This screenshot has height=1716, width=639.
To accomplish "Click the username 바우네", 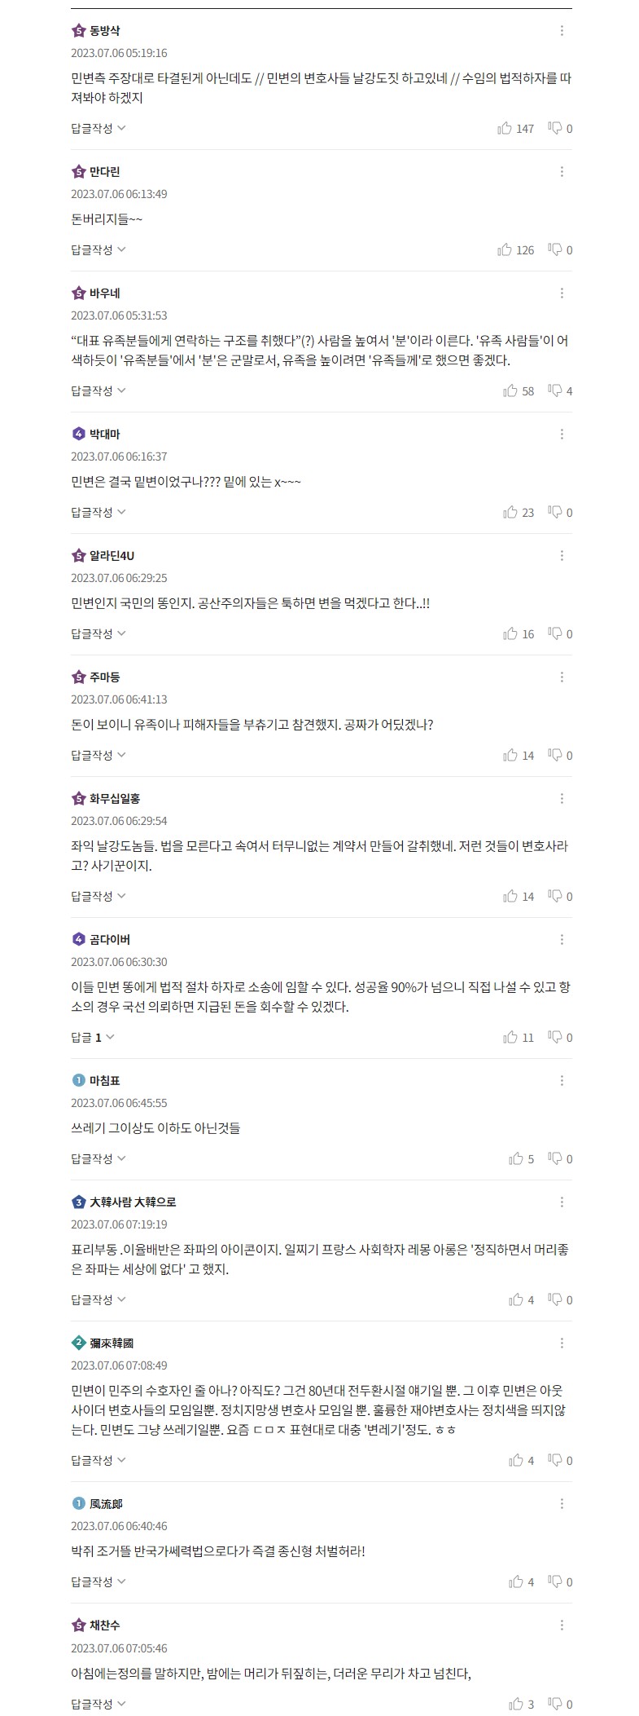I will 105,293.
